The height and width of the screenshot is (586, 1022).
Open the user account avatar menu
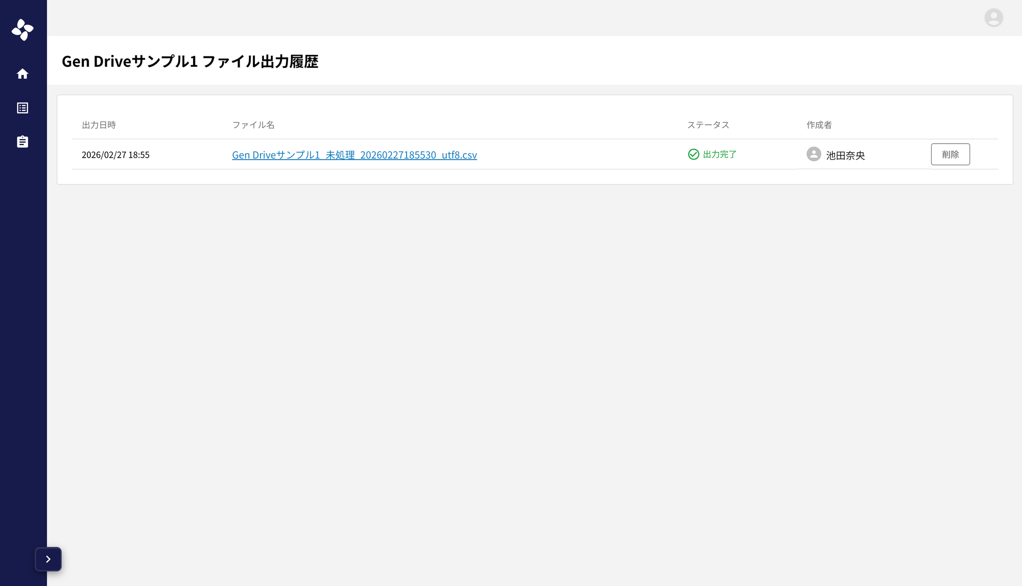[993, 18]
